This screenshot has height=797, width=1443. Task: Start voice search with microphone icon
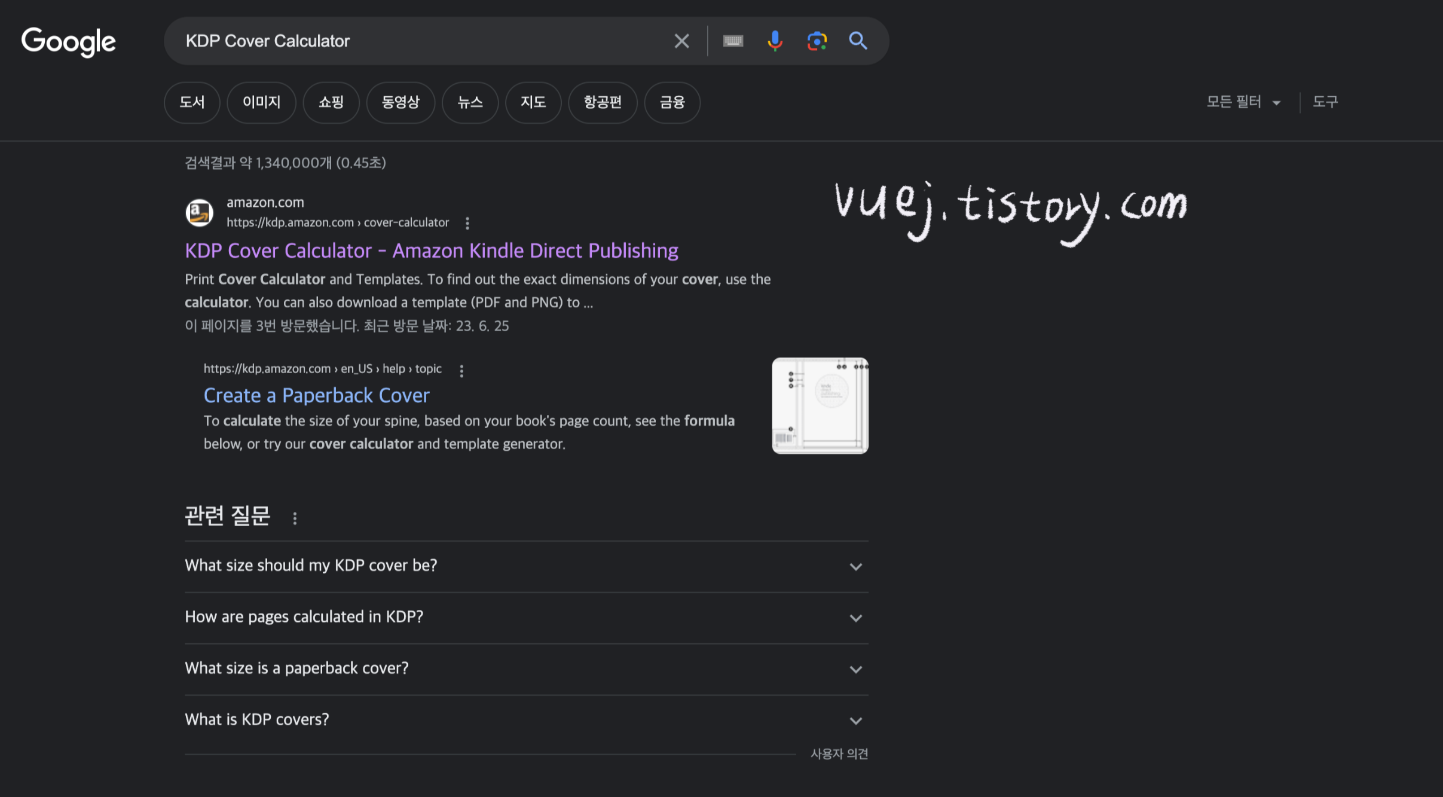(775, 41)
